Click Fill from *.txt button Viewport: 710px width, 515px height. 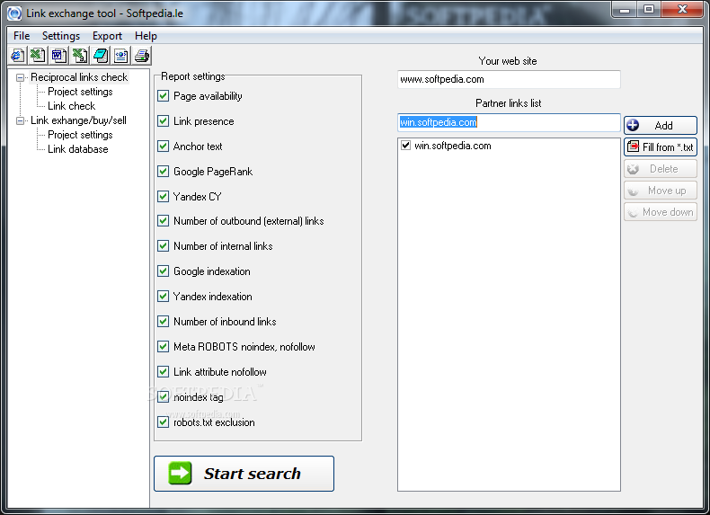click(661, 147)
